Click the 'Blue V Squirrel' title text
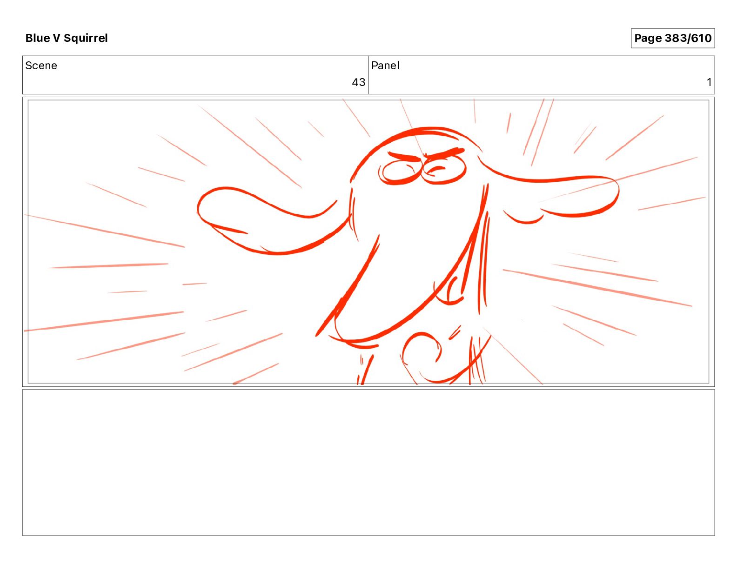This screenshot has width=737, height=569. (67, 38)
